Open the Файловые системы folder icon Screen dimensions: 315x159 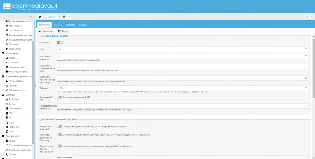7,72
